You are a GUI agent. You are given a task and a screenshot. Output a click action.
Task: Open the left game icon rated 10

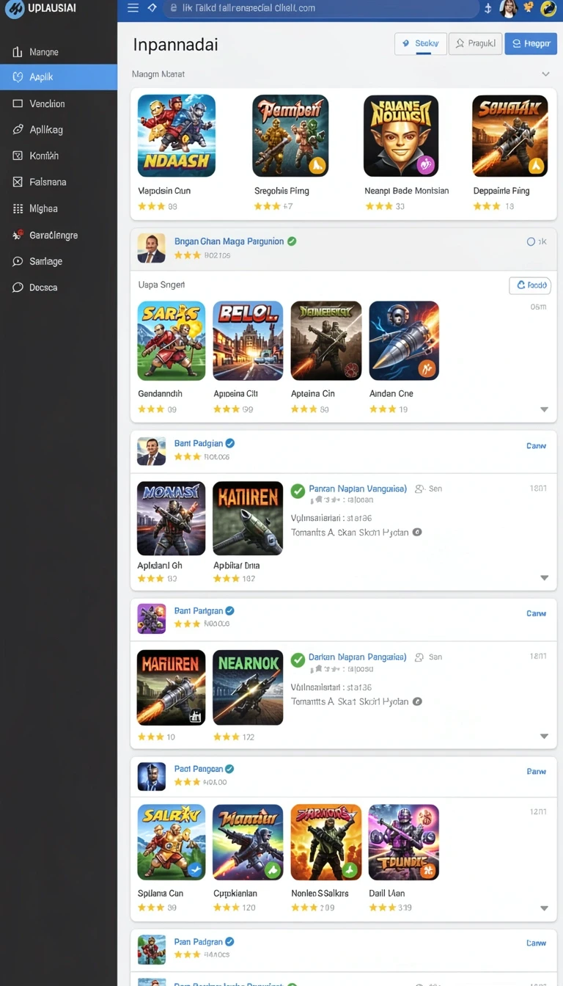pos(171,687)
